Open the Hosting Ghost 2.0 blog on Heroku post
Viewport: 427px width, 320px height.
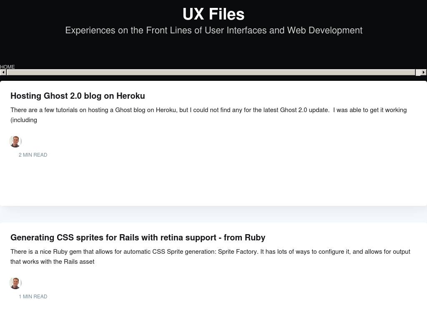tap(78, 96)
